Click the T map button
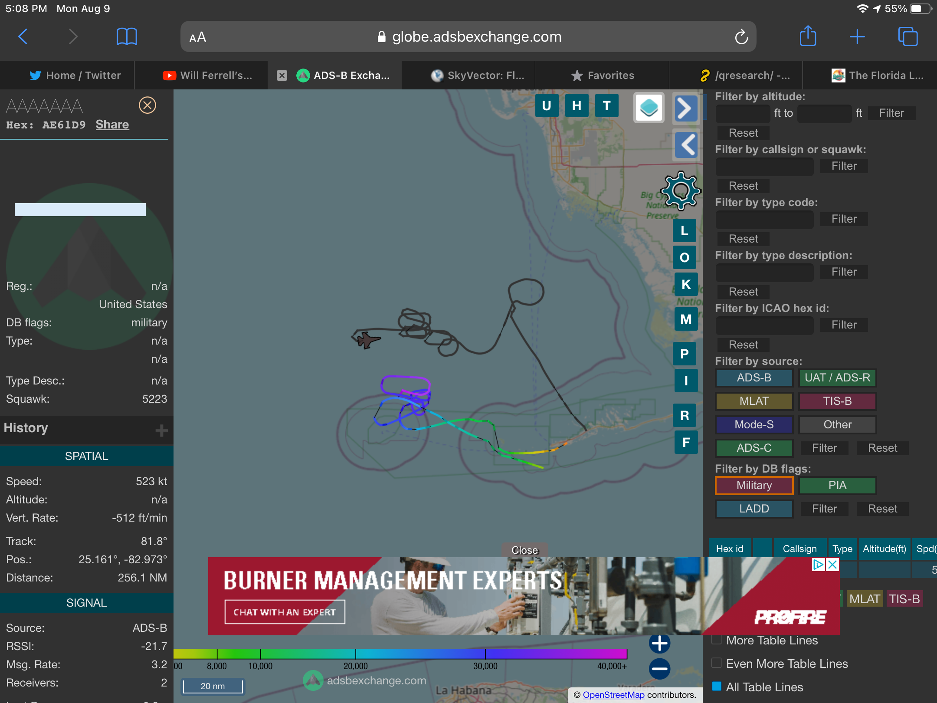 point(606,105)
